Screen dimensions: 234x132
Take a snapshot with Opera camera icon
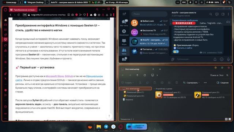72,15
